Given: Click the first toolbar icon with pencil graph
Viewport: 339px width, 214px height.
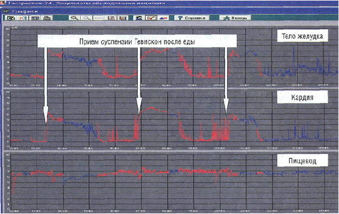Looking at the screenshot, I should tap(10, 18).
